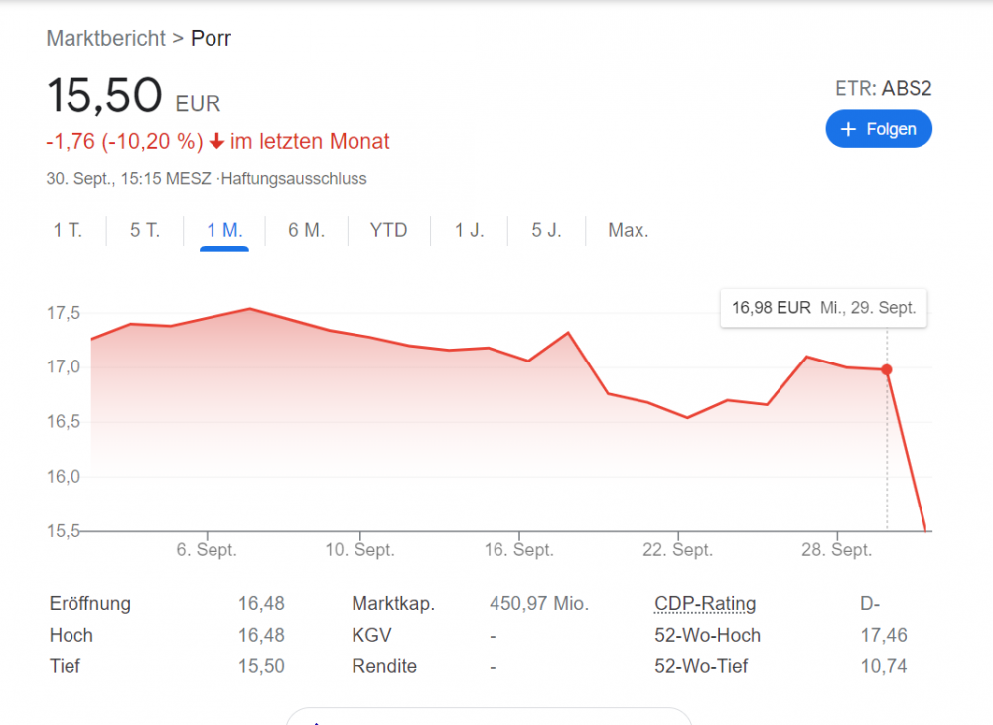
Task: Click the ETR: ABS2 ticker text
Action: (884, 88)
